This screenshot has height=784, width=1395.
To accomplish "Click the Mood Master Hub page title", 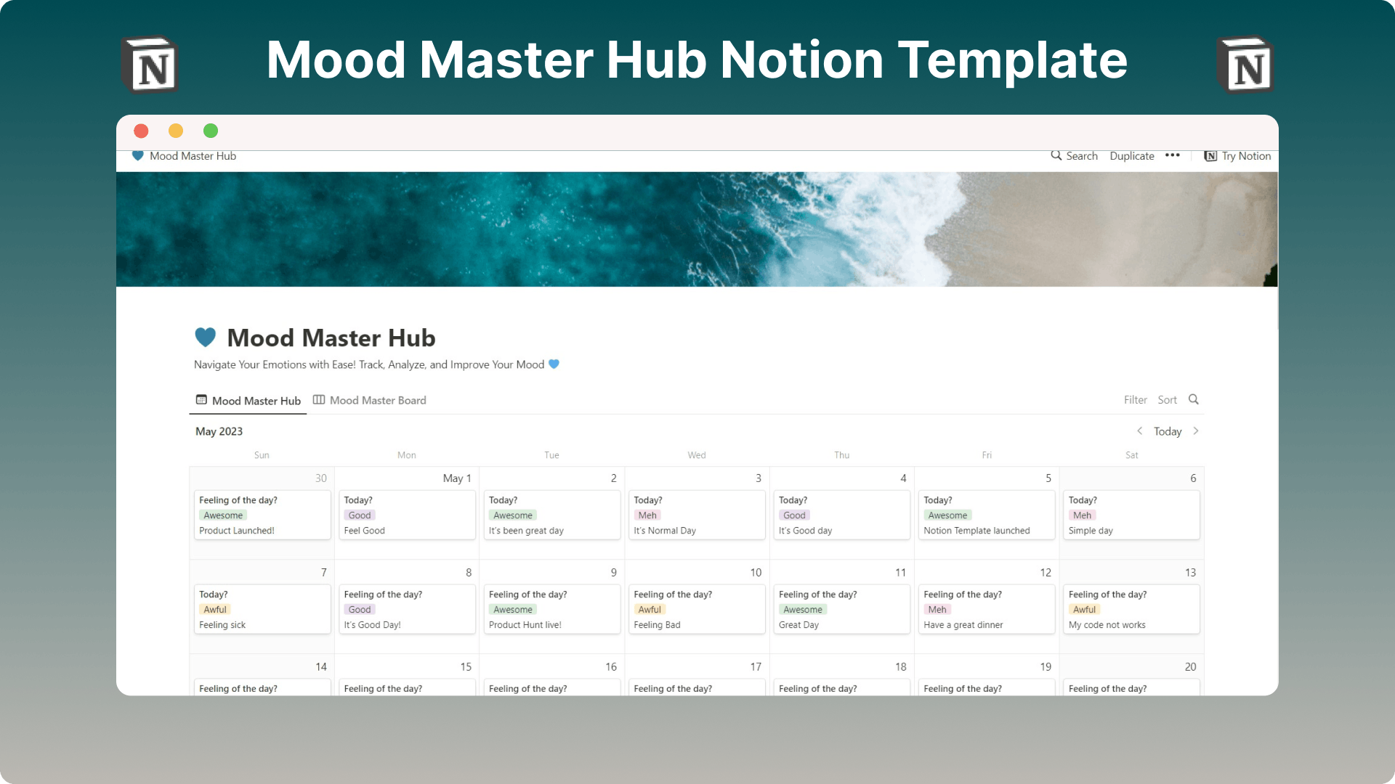I will point(331,338).
